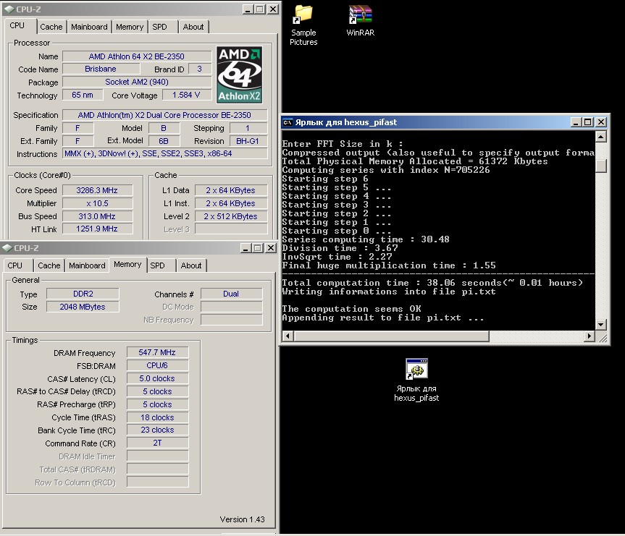The image size is (625, 536).
Task: Click CAS# Latency value 5.0 clocks
Action: 157,378
